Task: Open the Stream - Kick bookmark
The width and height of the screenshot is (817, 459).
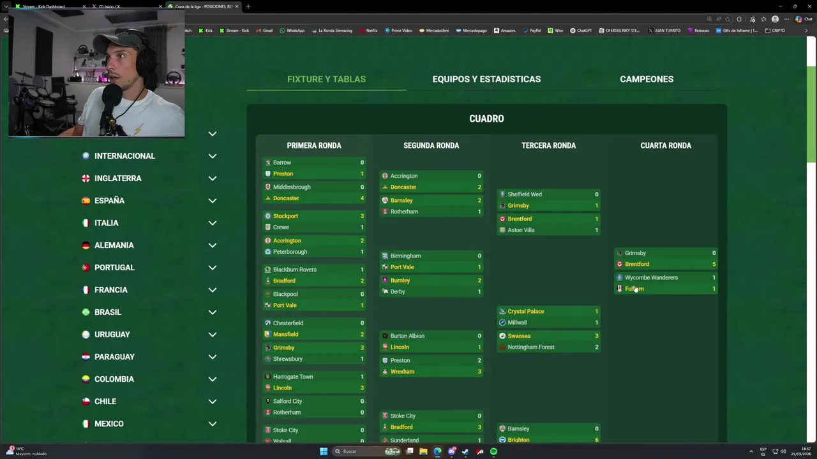Action: click(234, 31)
